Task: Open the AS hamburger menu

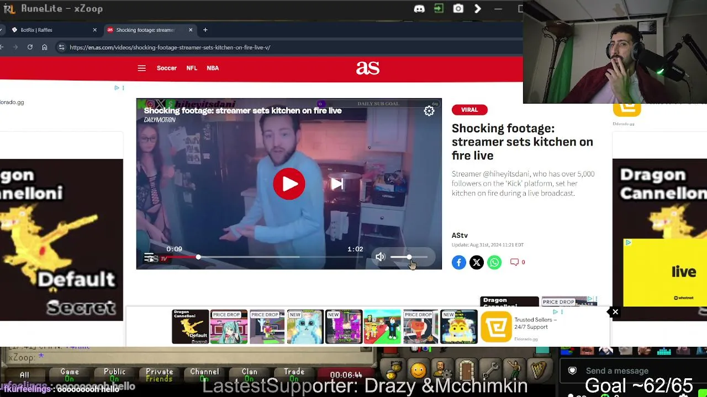Action: pyautogui.click(x=141, y=68)
